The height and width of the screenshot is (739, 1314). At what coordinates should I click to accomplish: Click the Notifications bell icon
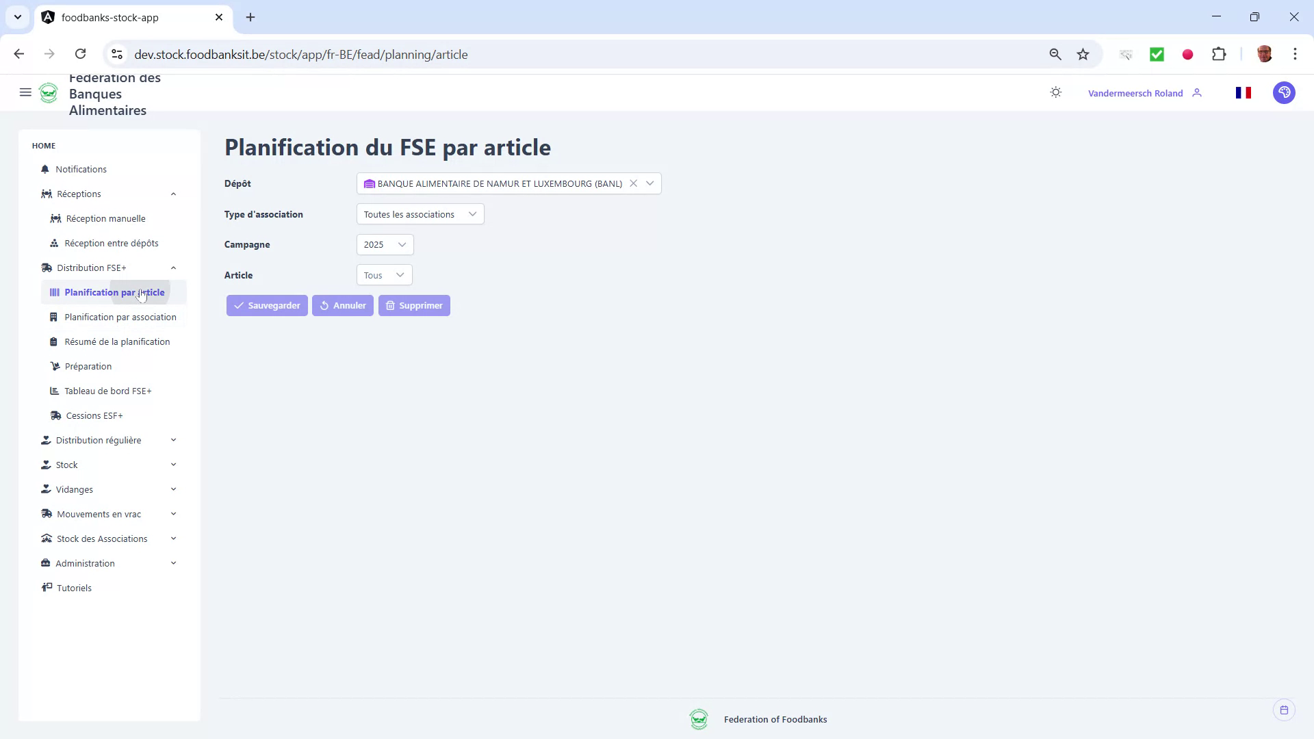[44, 169]
